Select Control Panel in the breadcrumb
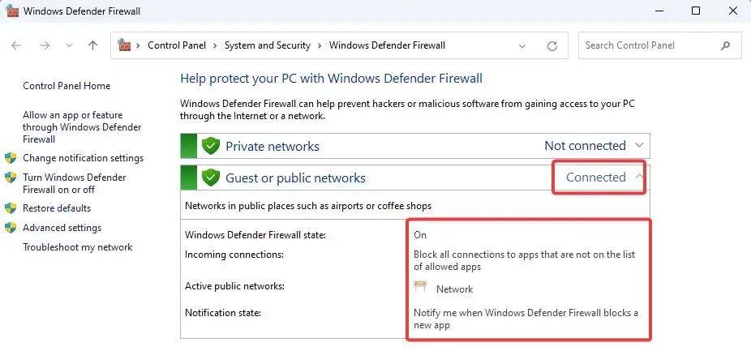Screen dimensions: 751x351 click(177, 45)
